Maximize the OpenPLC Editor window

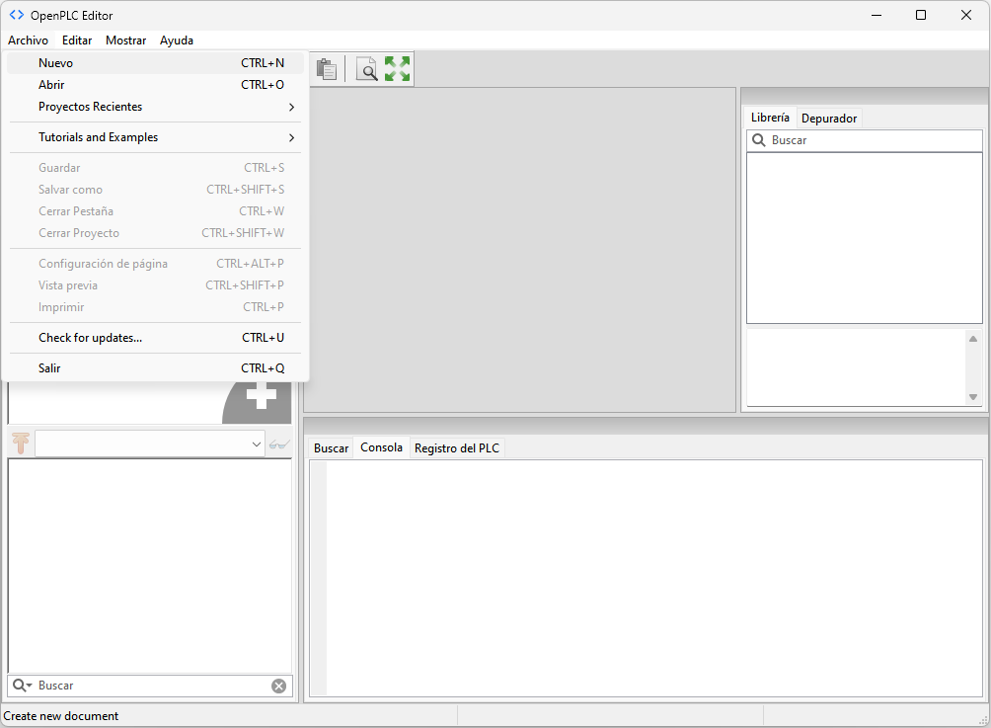921,15
